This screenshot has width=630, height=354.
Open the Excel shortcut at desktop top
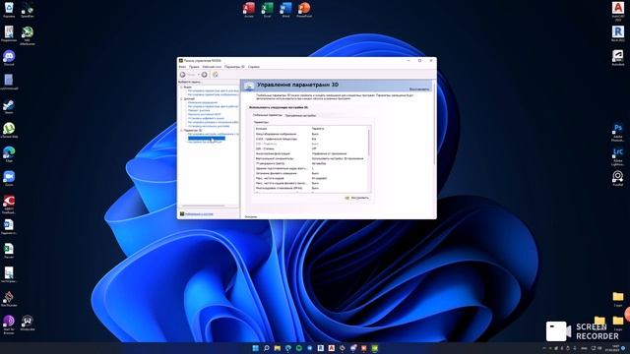click(267, 10)
